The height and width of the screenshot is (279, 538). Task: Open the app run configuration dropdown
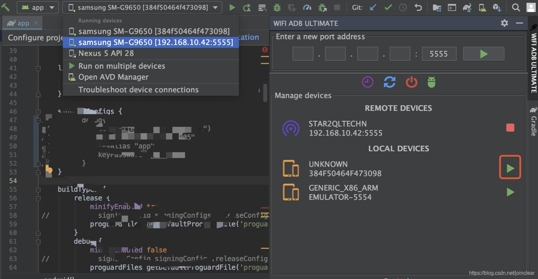(x=38, y=7)
